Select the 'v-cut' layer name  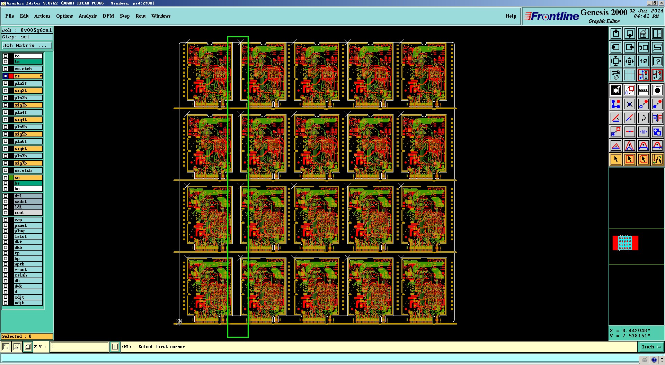click(x=28, y=270)
